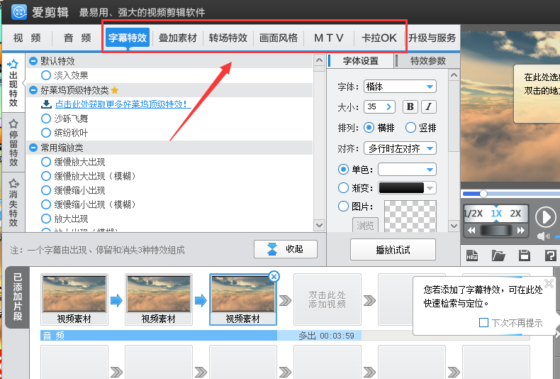Save project with the floppy disk icon
560x379 pixels.
[x=525, y=256]
